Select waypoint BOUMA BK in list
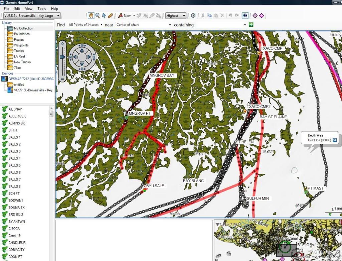The image size is (342, 261). coord(17,207)
